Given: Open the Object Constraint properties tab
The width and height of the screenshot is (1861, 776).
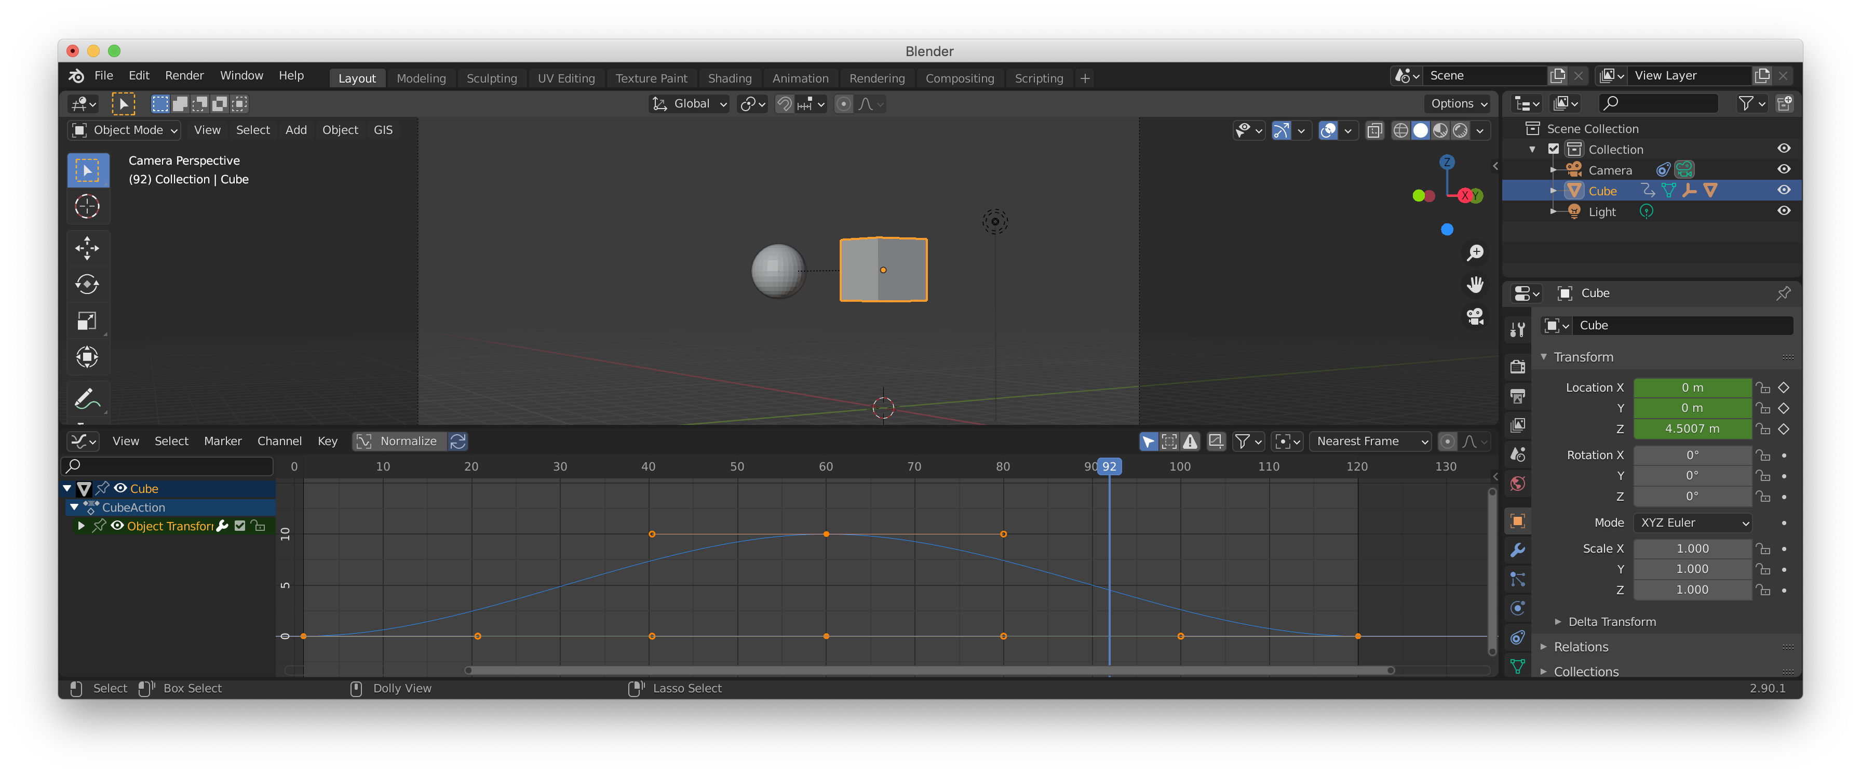Looking at the screenshot, I should [1517, 637].
